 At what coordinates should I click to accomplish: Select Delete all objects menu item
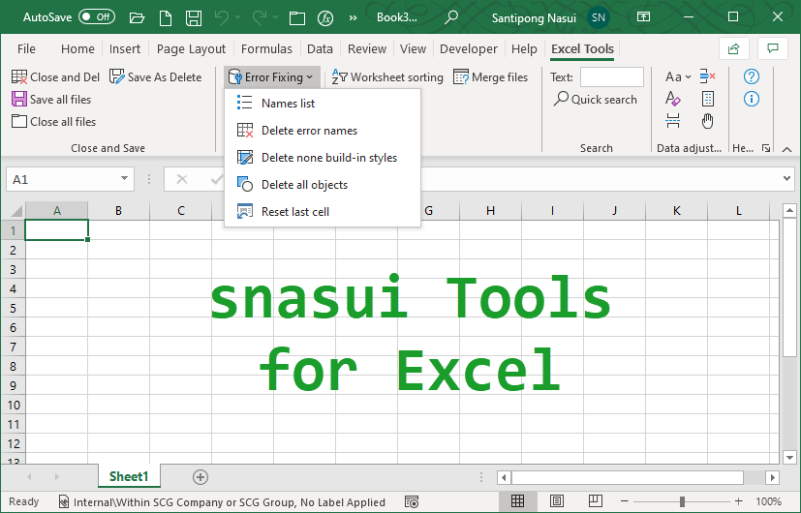click(x=323, y=184)
